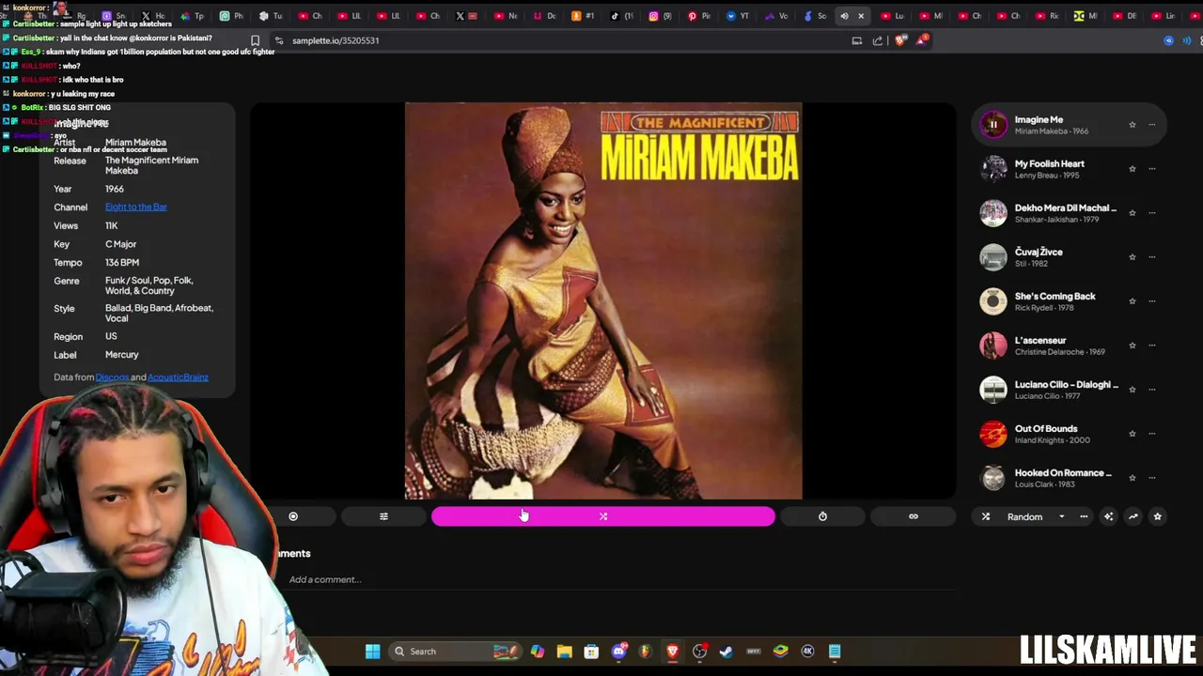The image size is (1203, 676).
Task: Star the Dekho Mera Dil Machal track
Action: (1133, 213)
